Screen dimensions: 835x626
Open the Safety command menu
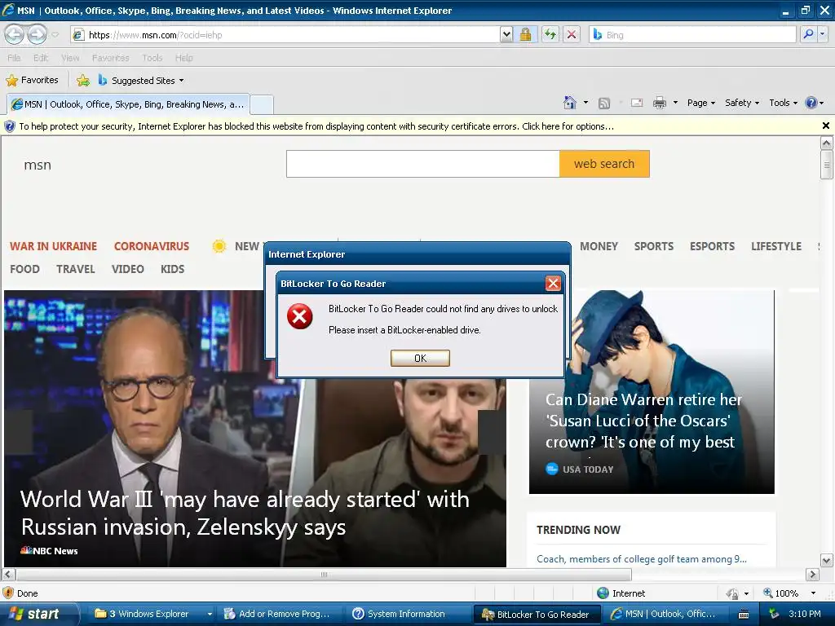point(742,103)
